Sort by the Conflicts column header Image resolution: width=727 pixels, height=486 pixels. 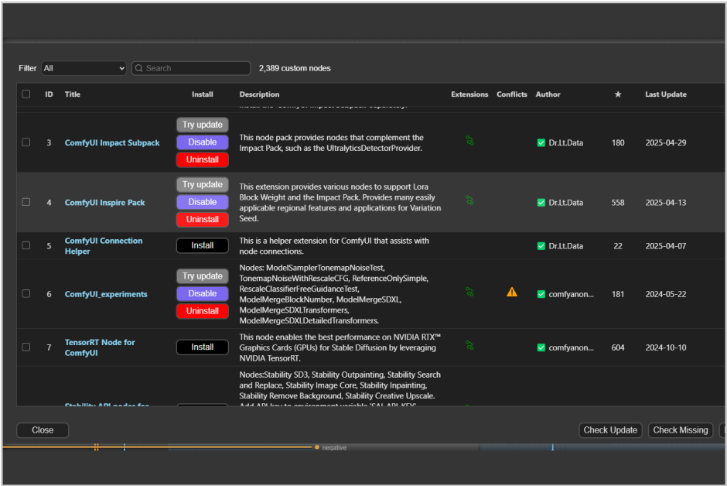pos(512,94)
